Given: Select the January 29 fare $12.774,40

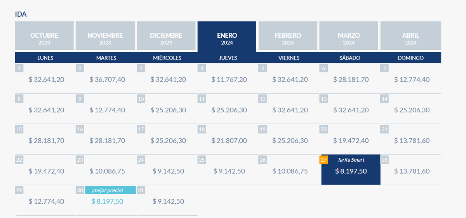Looking at the screenshot, I should 46,201.
